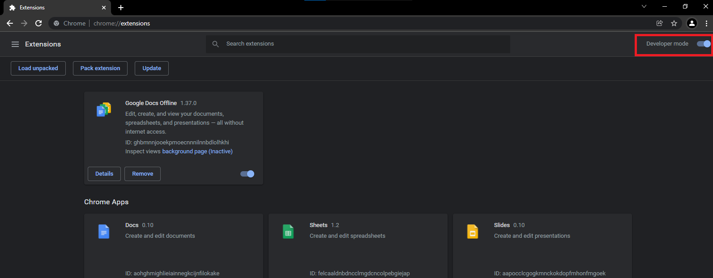
Task: Click the Load unpacked button
Action: (38, 68)
